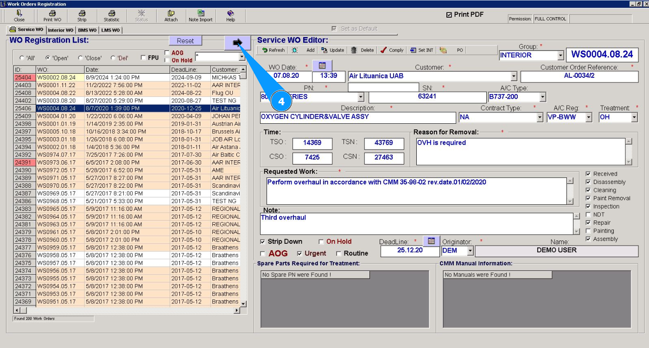
Task: Open the Help toolbar icon
Action: [230, 16]
